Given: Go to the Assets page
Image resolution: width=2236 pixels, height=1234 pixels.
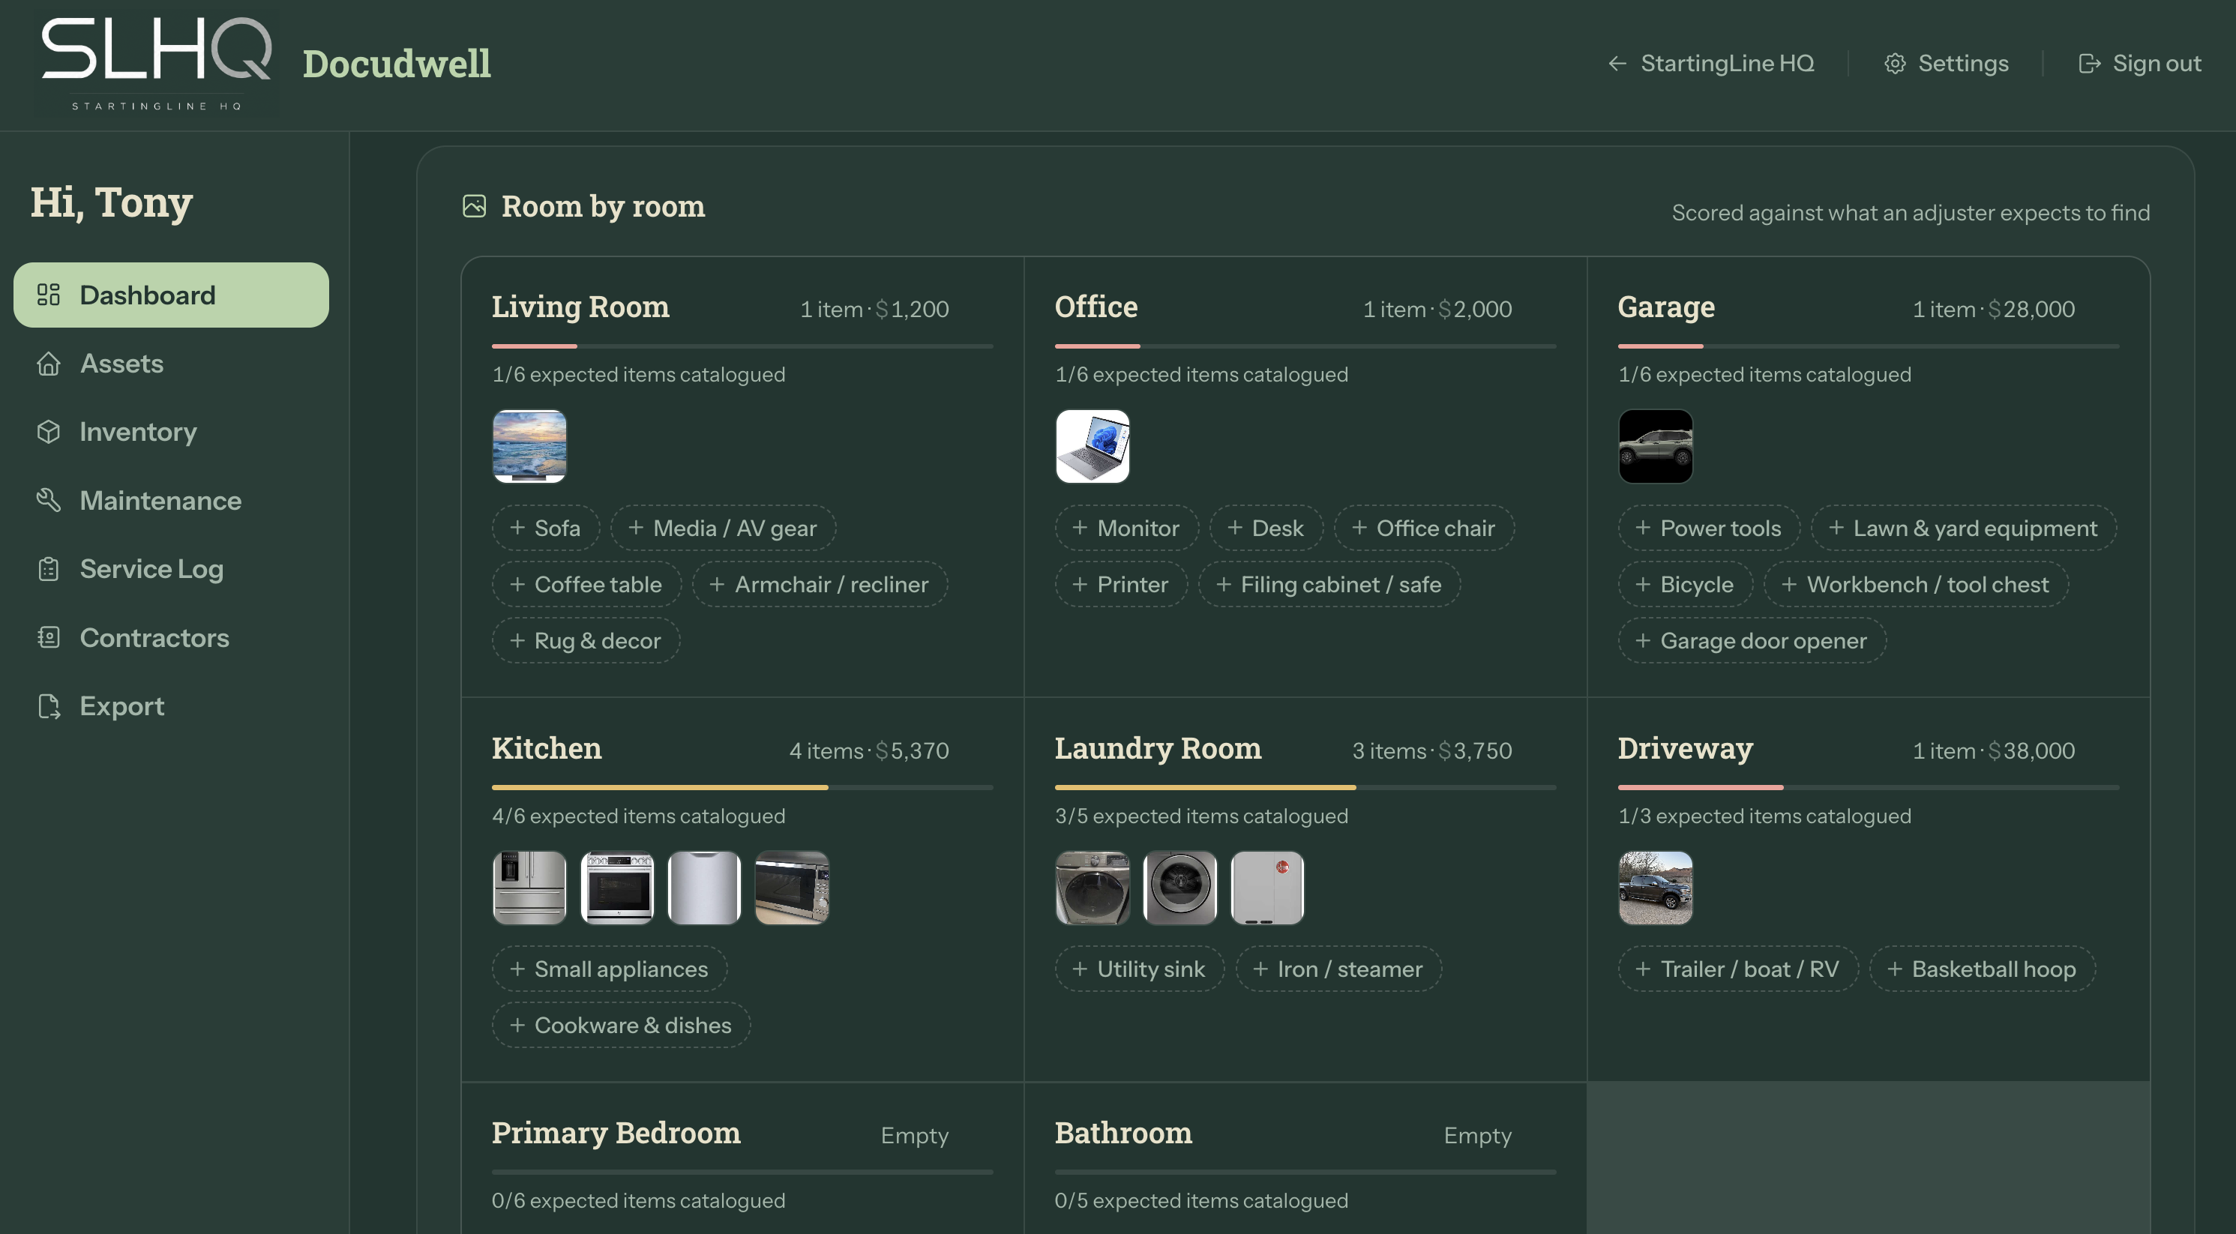Looking at the screenshot, I should (171, 364).
